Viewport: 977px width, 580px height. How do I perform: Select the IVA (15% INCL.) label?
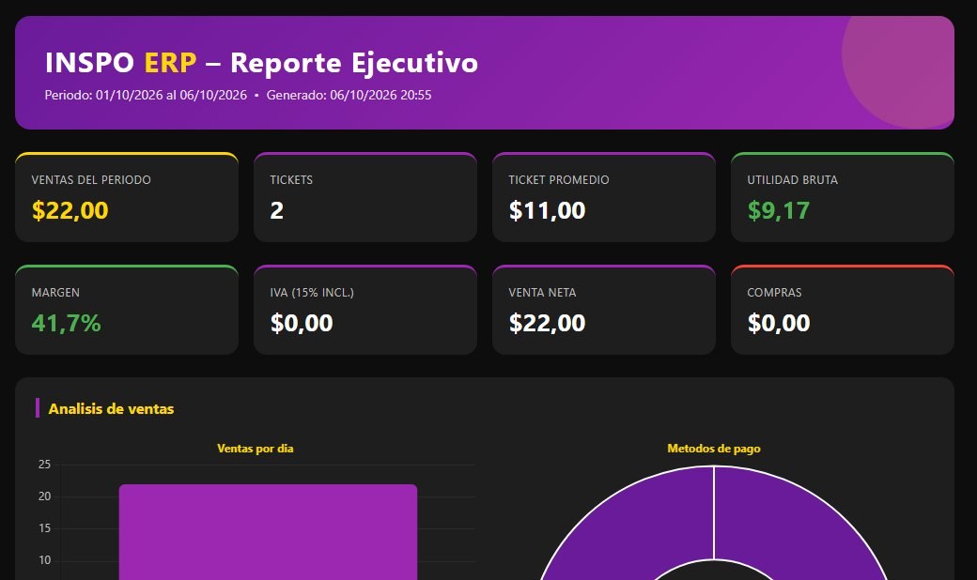312,293
